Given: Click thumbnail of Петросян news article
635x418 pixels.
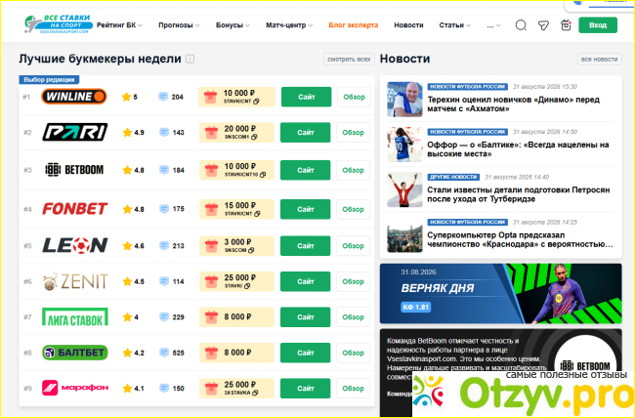Looking at the screenshot, I should click(404, 189).
